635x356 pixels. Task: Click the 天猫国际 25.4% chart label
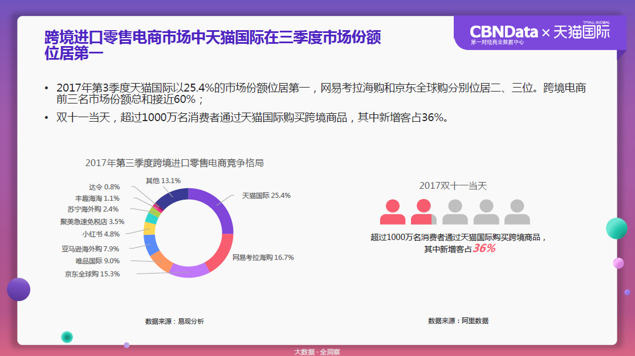click(x=266, y=196)
